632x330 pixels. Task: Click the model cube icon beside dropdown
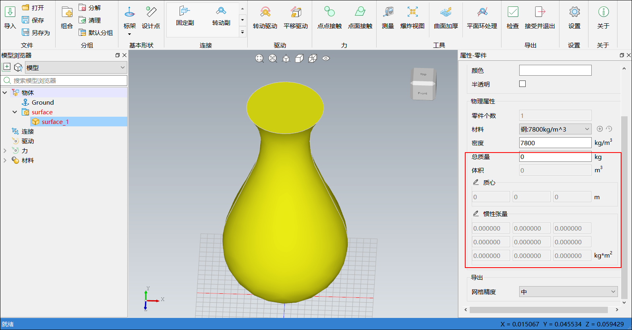pos(18,67)
